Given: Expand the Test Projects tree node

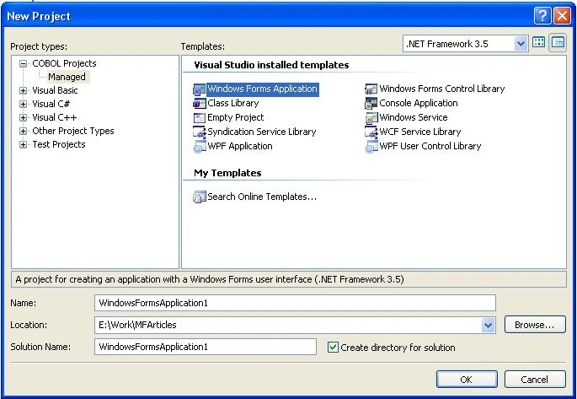Looking at the screenshot, I should (23, 145).
